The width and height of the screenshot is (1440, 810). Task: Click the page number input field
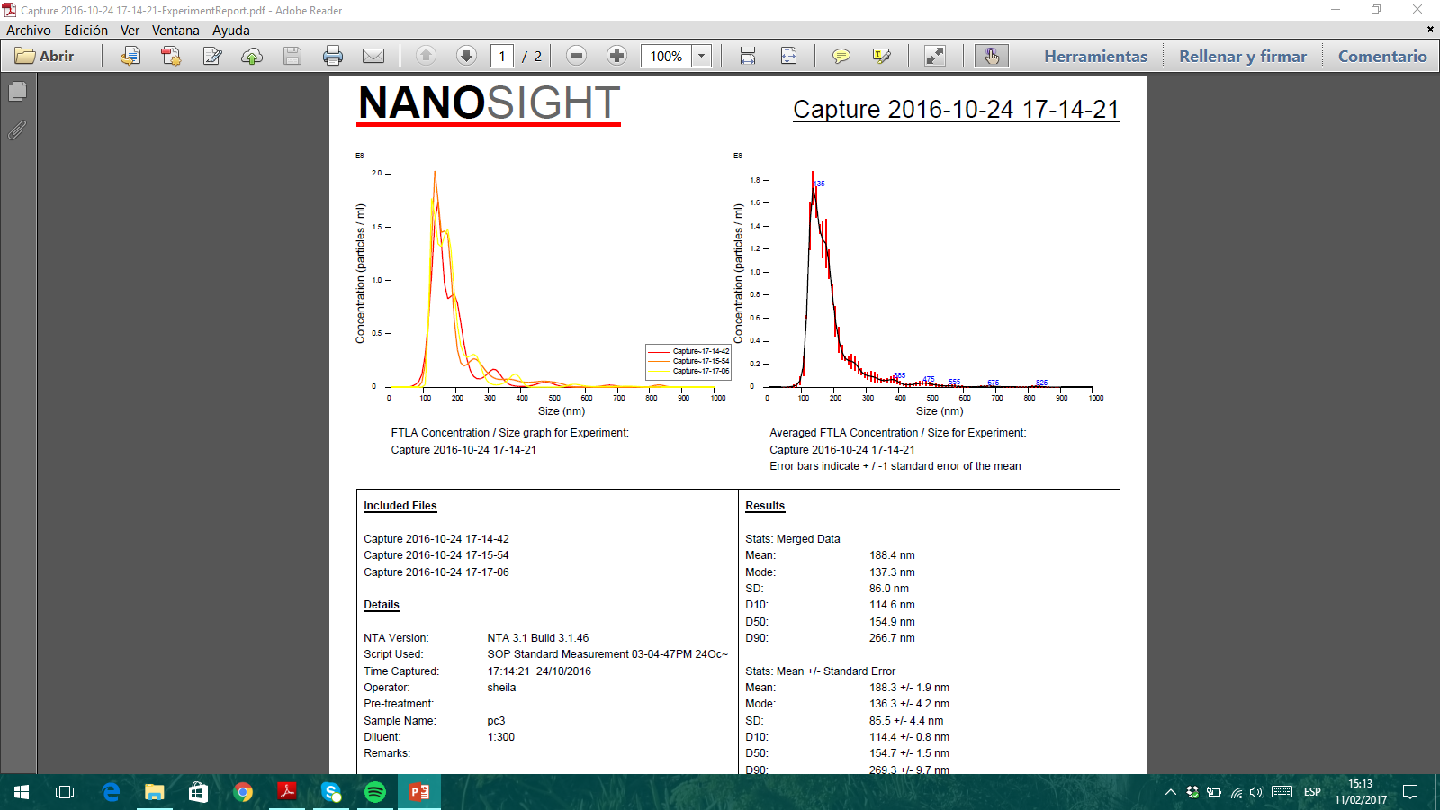(502, 56)
